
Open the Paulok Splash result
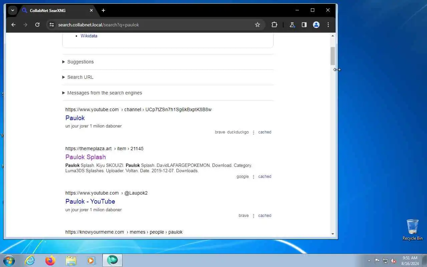coord(85,157)
